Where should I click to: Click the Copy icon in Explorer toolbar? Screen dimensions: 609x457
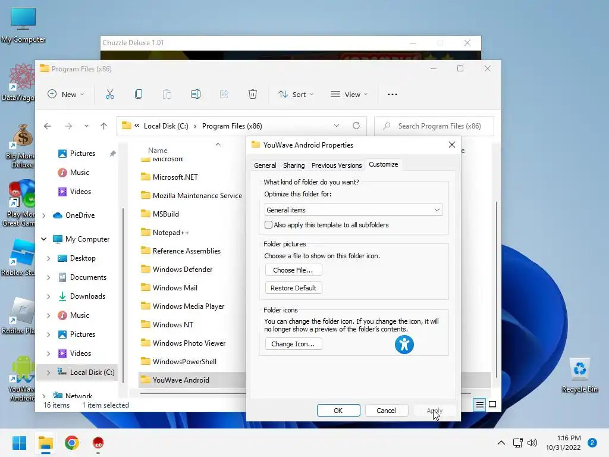pyautogui.click(x=138, y=94)
